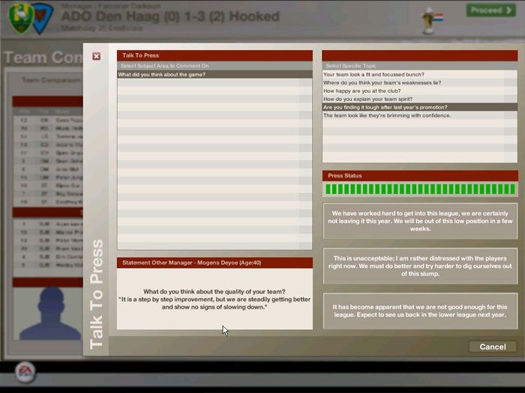Click the green Press Status bar
The width and height of the screenshot is (525, 393).
click(x=420, y=189)
